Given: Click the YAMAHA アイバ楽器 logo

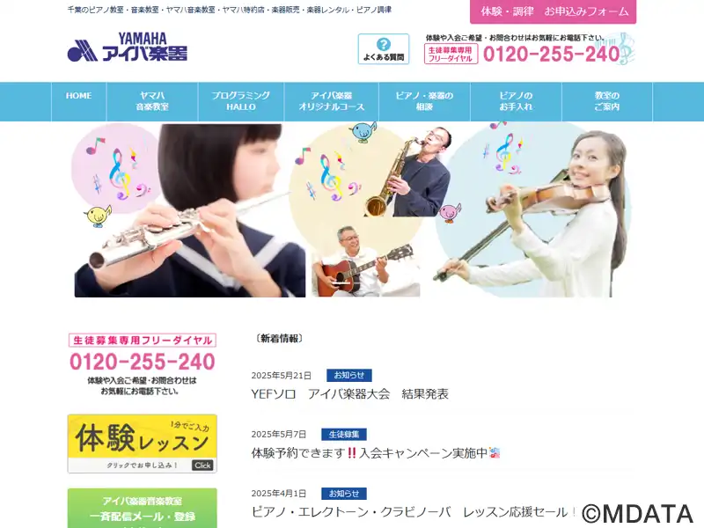Looking at the screenshot, I should coord(127,48).
